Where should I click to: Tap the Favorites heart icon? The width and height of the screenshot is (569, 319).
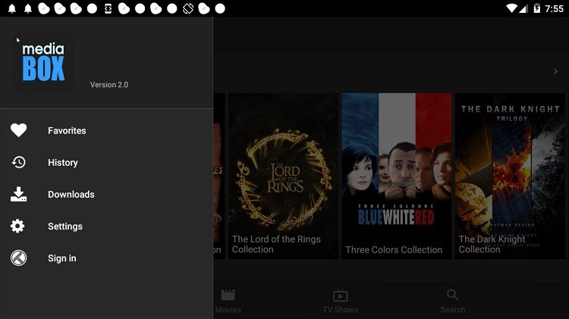pos(18,130)
